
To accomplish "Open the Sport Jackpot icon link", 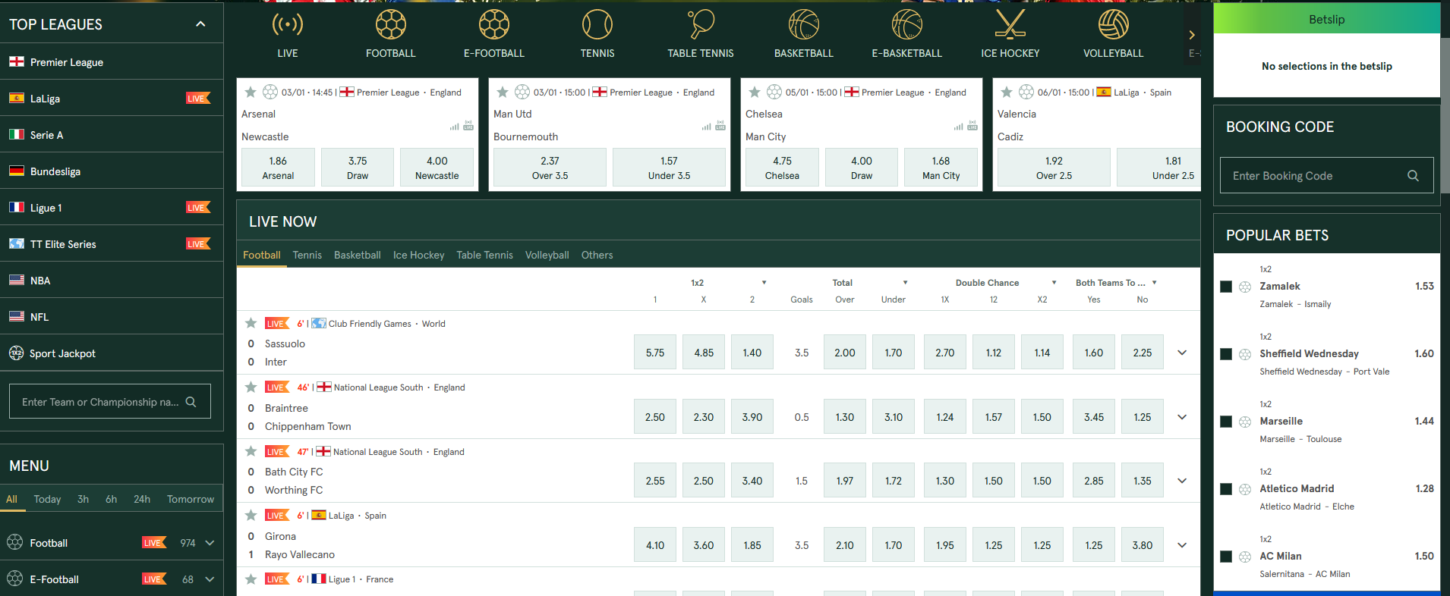I will 16,353.
